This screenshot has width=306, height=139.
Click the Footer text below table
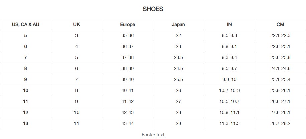(x=153, y=135)
